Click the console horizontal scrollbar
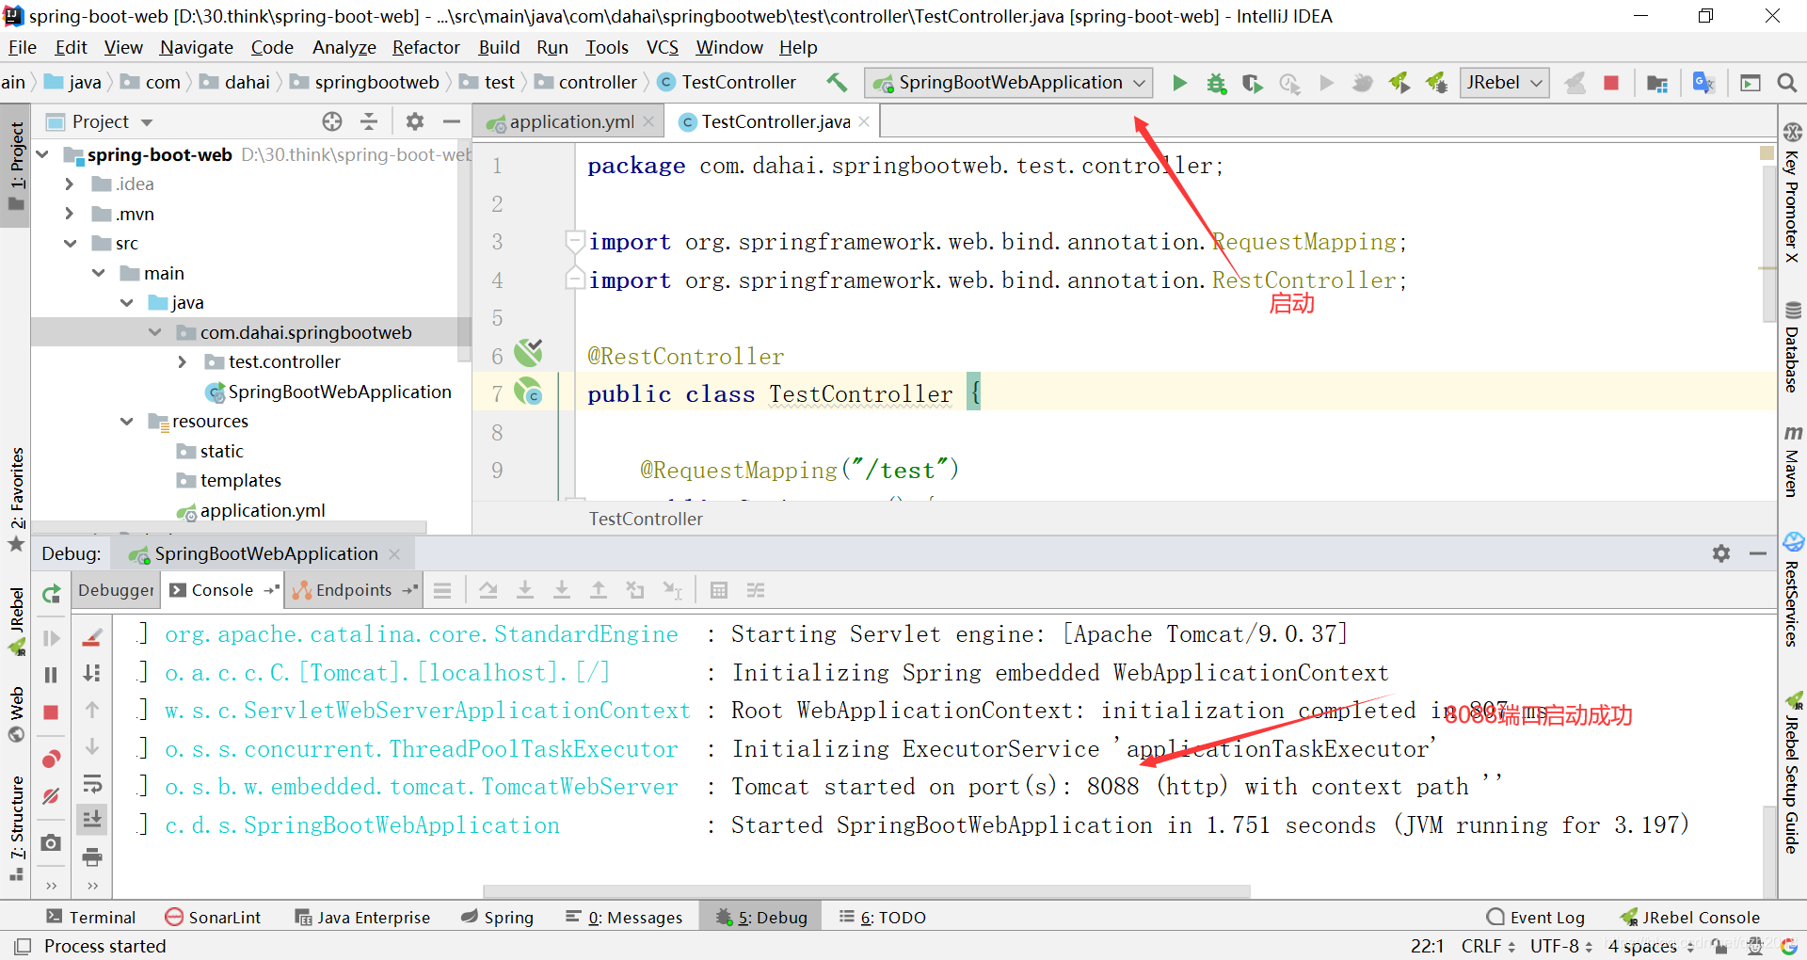 (867, 890)
